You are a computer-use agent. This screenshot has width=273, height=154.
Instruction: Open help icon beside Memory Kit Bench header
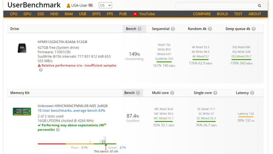(x=138, y=93)
